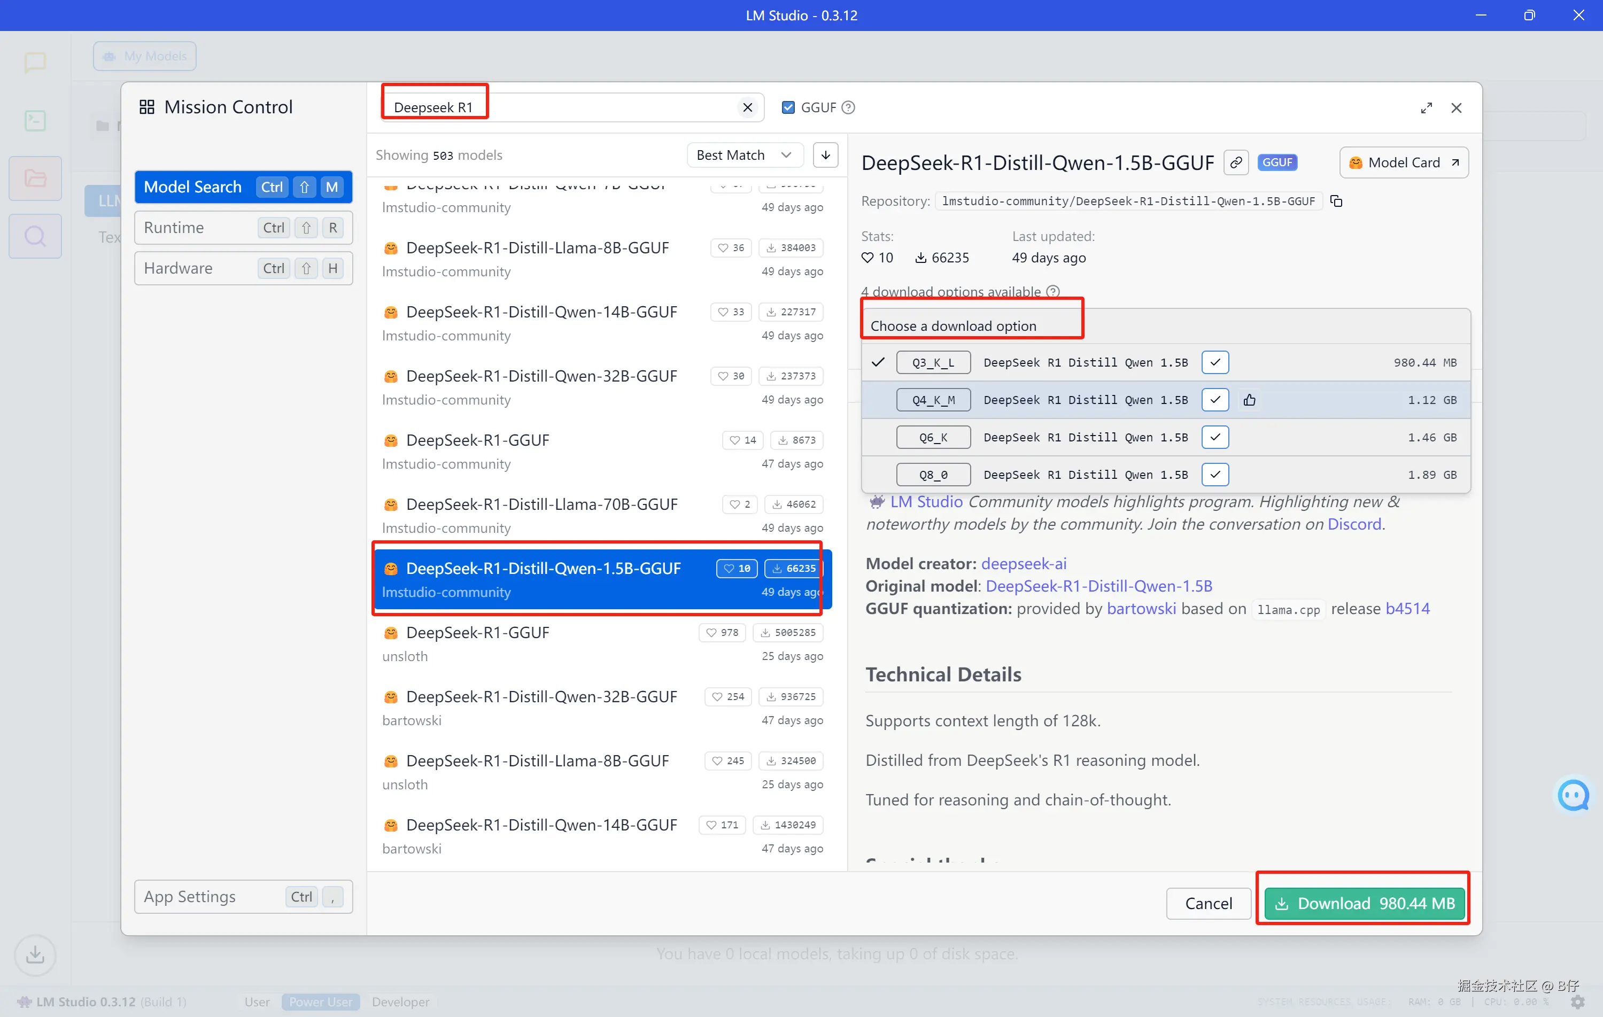Image resolution: width=1603 pixels, height=1017 pixels.
Task: Open the deepseek-ai model creator link
Action: pyautogui.click(x=1024, y=564)
